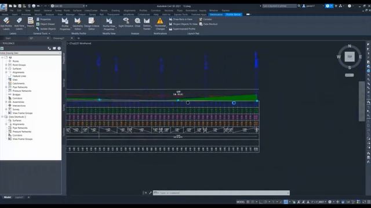Open the Active Drawing View dropdown in Toolspace
371x208 pixels.
31,53
